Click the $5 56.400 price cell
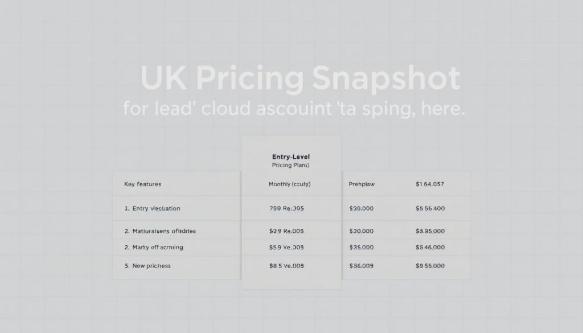Screen dimensions: 583x333 (x=430, y=208)
